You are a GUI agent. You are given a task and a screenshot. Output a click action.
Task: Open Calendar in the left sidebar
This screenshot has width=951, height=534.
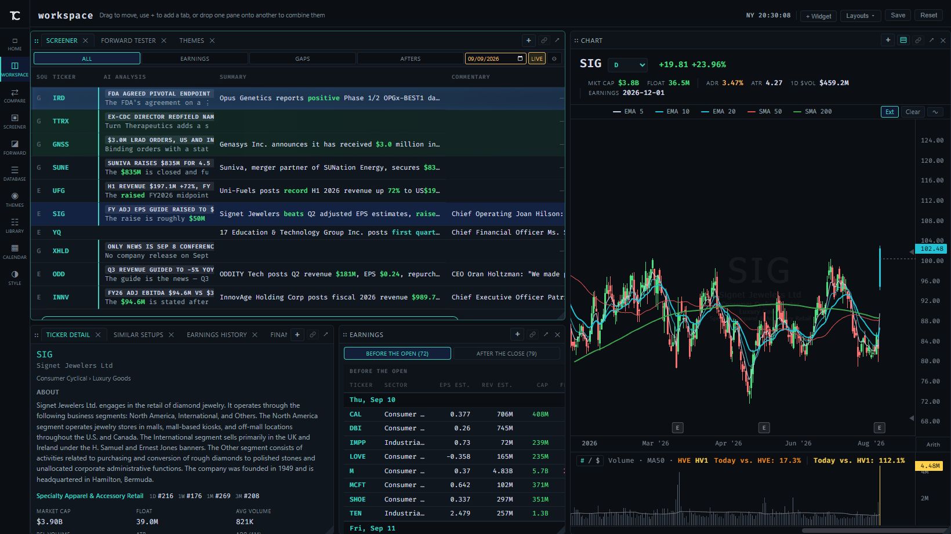[x=14, y=253]
